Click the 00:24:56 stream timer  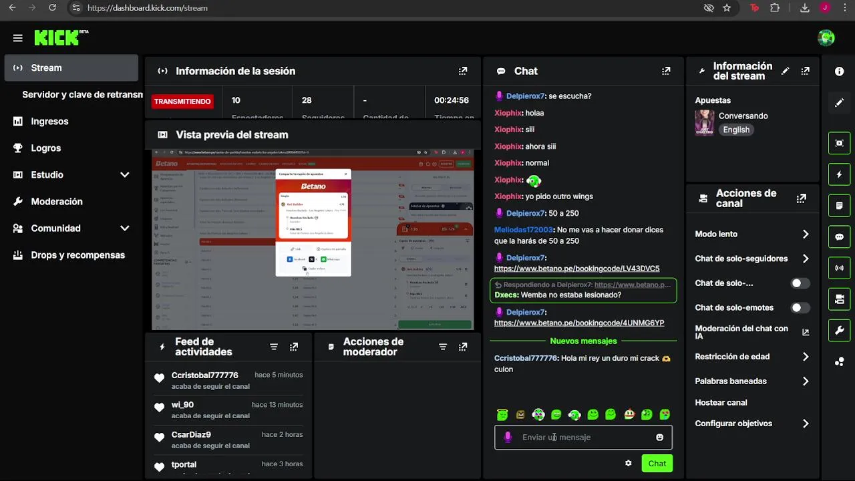pyautogui.click(x=452, y=101)
